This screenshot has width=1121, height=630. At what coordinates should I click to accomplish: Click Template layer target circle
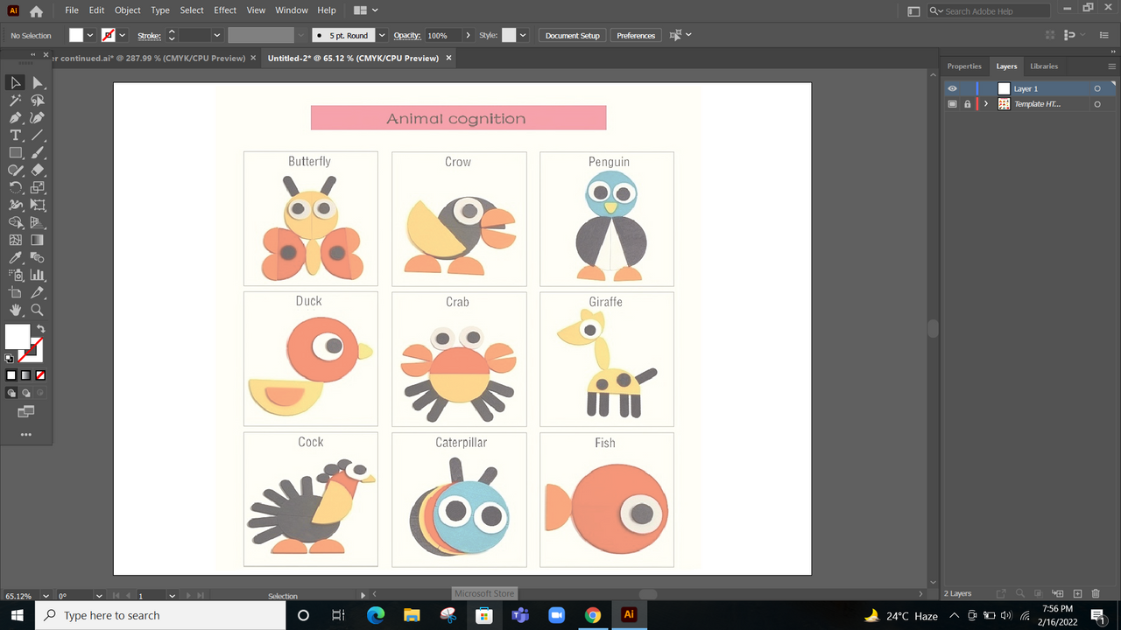point(1096,103)
